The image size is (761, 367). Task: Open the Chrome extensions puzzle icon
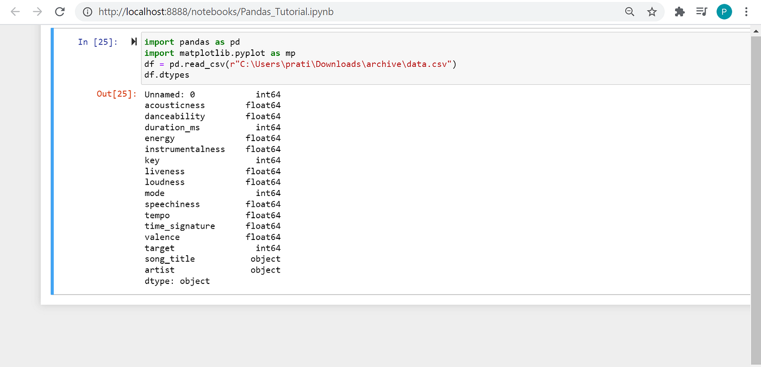(x=679, y=11)
